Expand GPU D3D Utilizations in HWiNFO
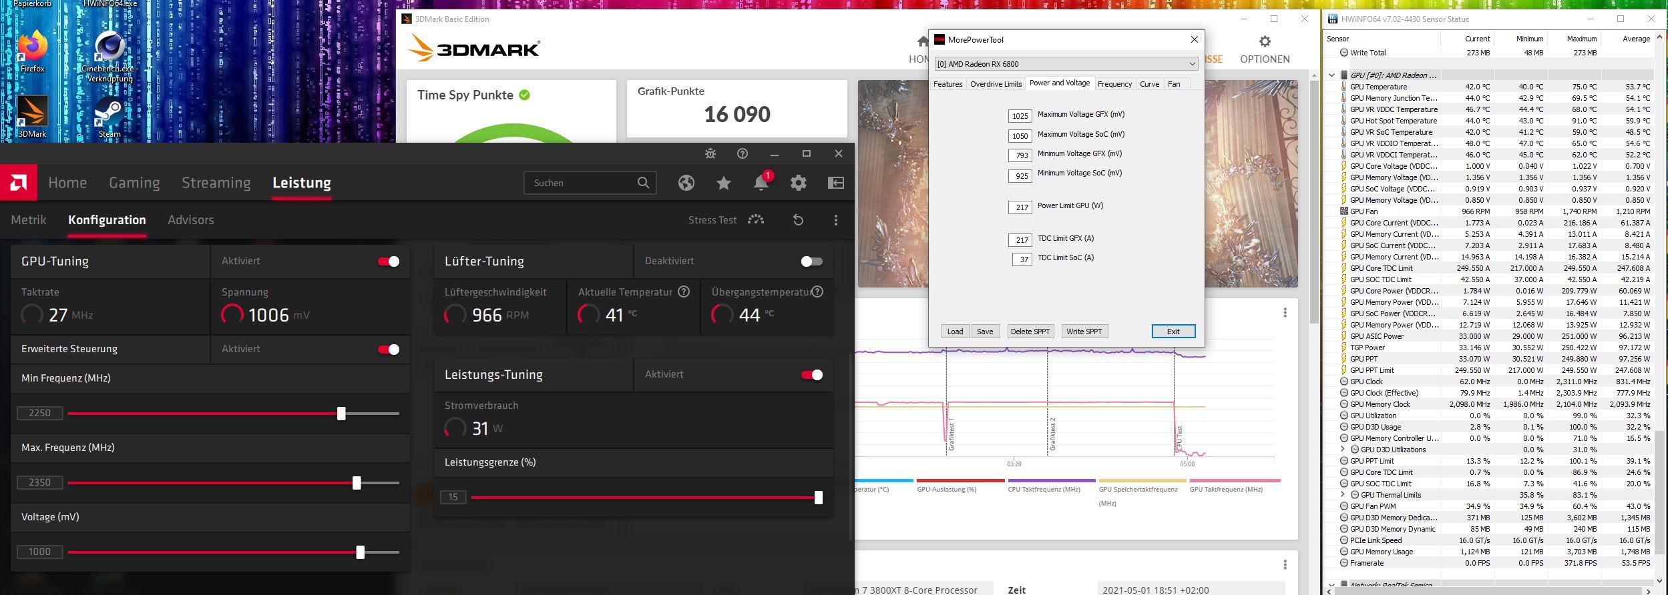Image resolution: width=1668 pixels, height=595 pixels. (1343, 450)
